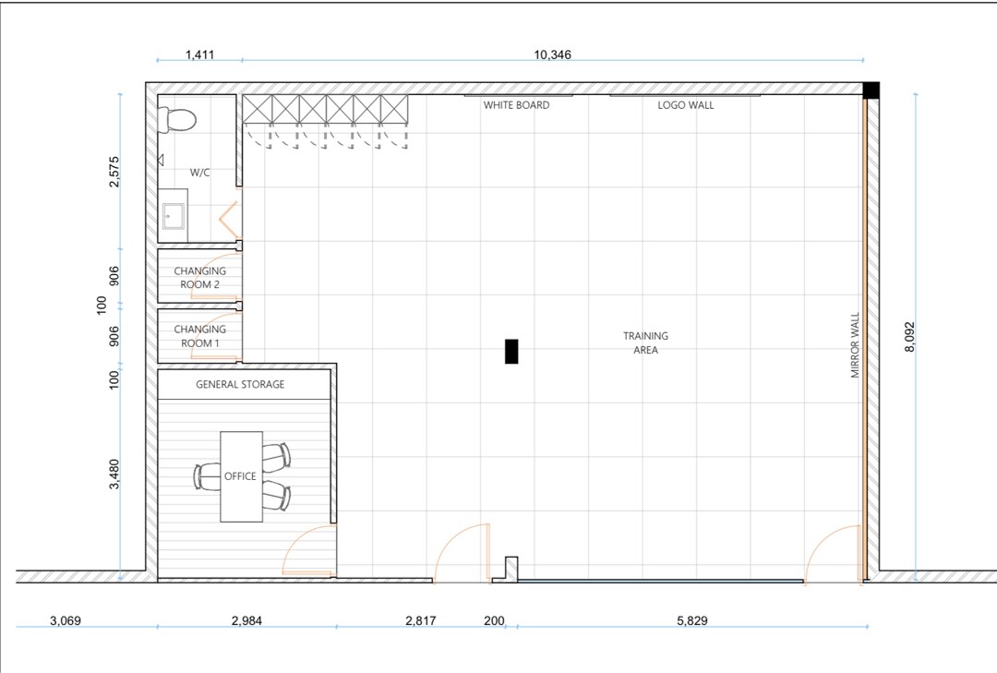Click the WHITE BOARD label
Viewport: 997px width, 673px height.
click(x=516, y=105)
